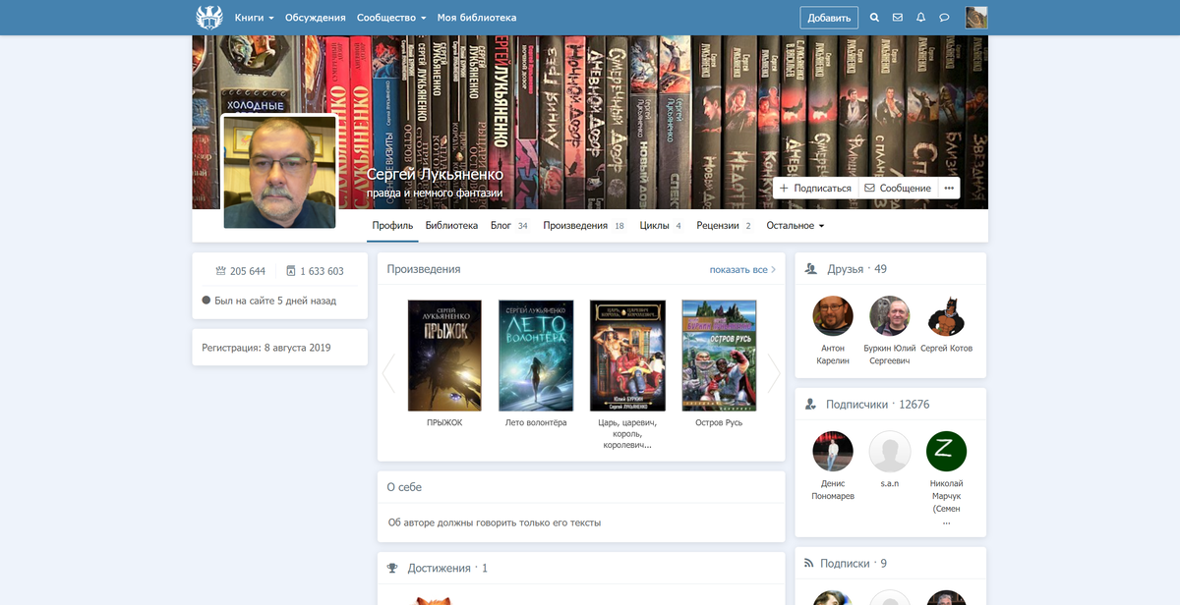Click the Subscribers panel person icon
The width and height of the screenshot is (1180, 605).
pyautogui.click(x=811, y=405)
